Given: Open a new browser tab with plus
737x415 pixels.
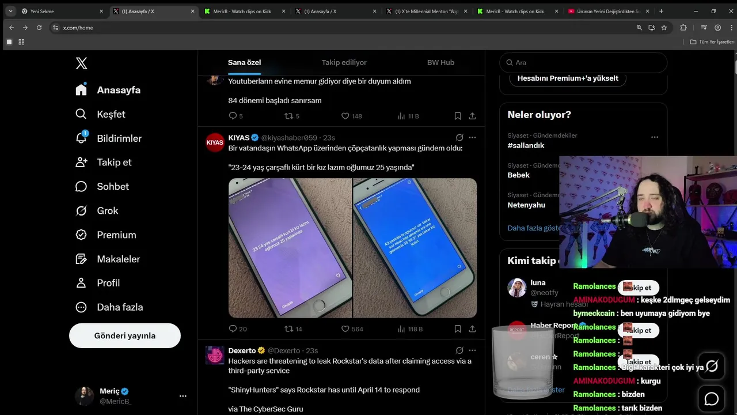Looking at the screenshot, I should tap(661, 11).
